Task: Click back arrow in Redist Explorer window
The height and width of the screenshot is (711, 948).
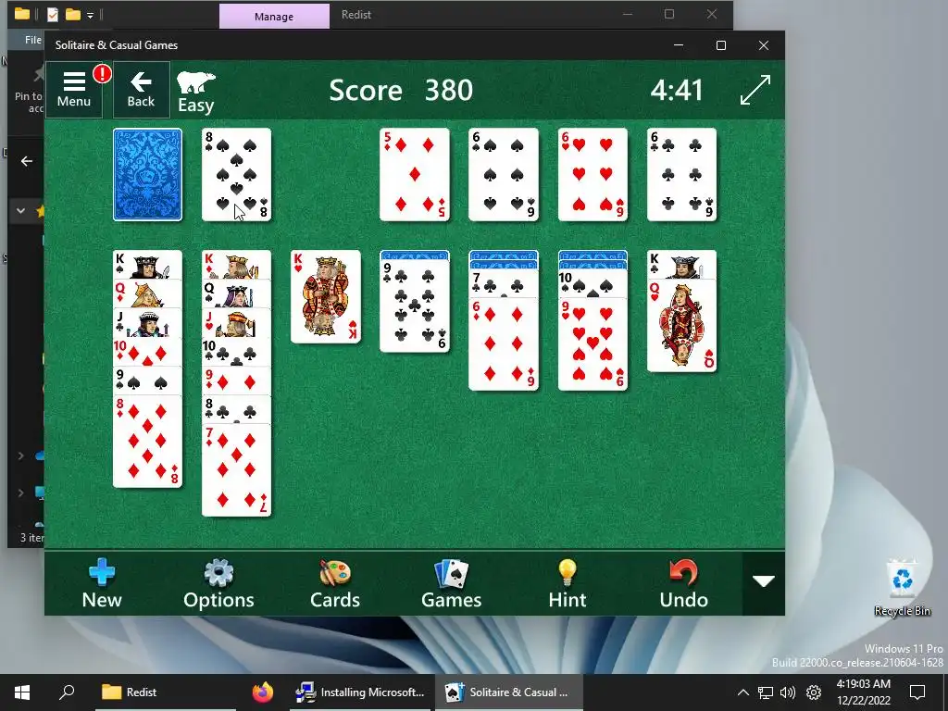Action: [x=27, y=161]
